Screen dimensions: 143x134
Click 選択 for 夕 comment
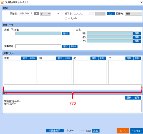tap(129, 58)
